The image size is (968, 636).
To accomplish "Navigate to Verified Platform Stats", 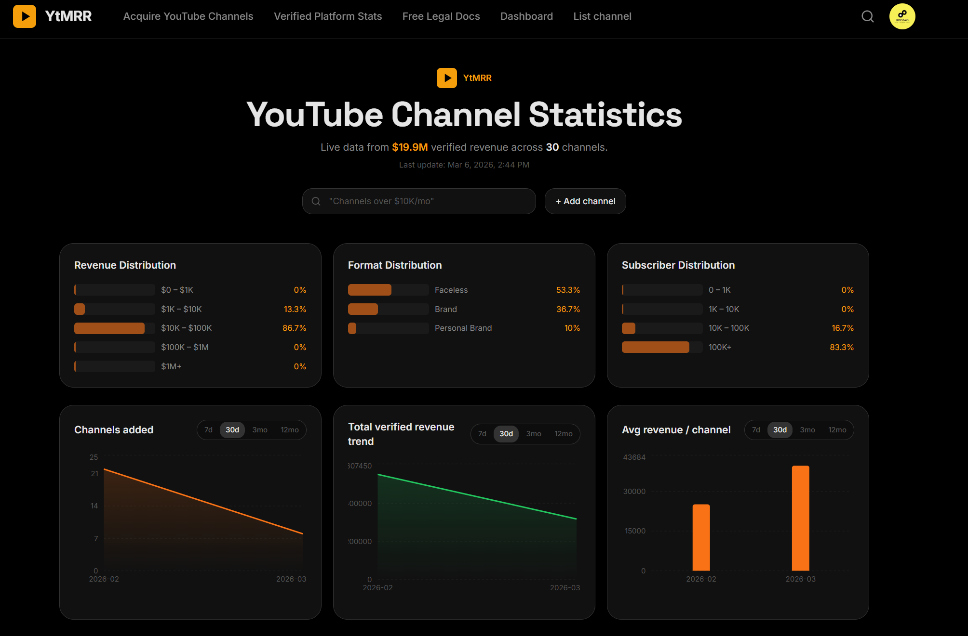I will pos(327,16).
